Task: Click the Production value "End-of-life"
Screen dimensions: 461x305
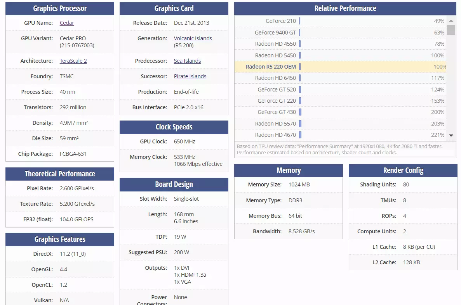Action: [186, 92]
